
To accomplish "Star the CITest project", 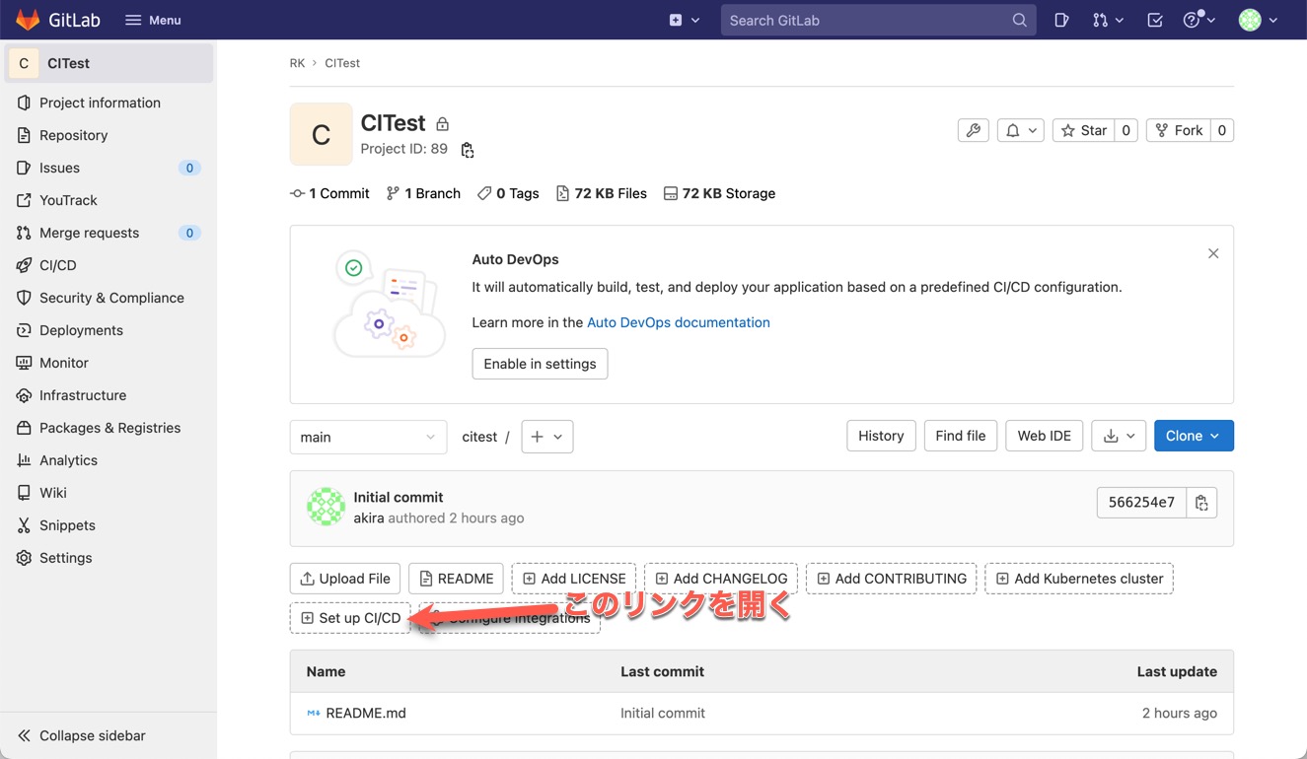I will tap(1084, 130).
